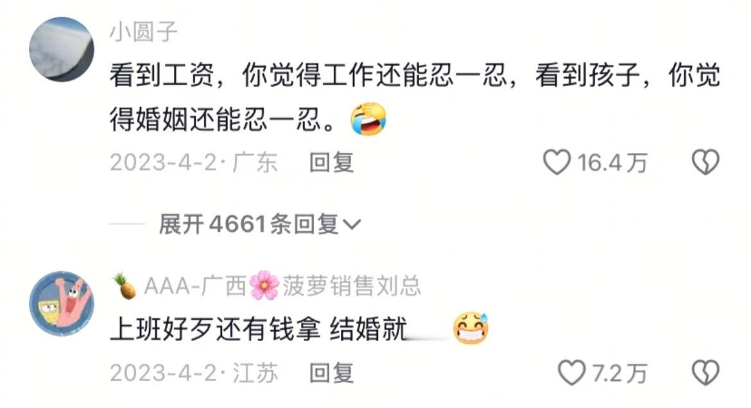751x408 pixels.
Task: Expand 展开4661条回复 replies
Action: tap(259, 224)
